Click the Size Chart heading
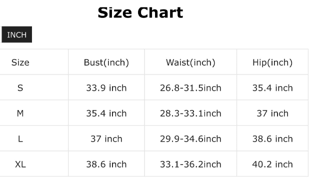The width and height of the screenshot is (327, 186). [140, 12]
